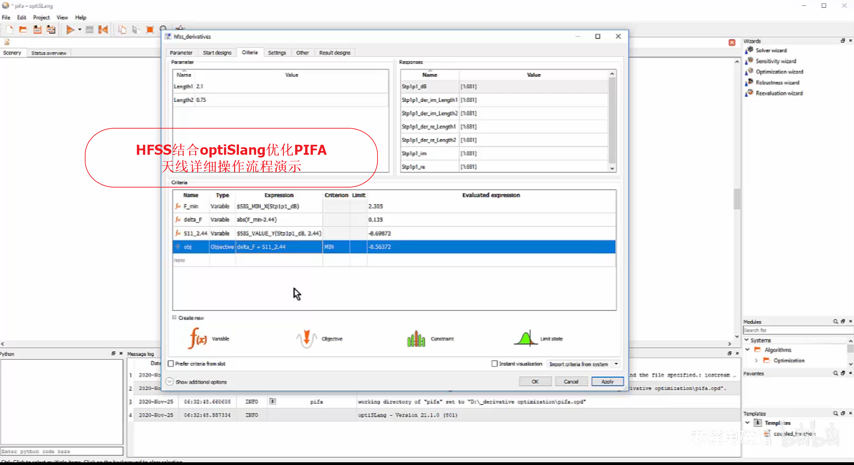Open the Project menu
The image size is (854, 465).
41,17
